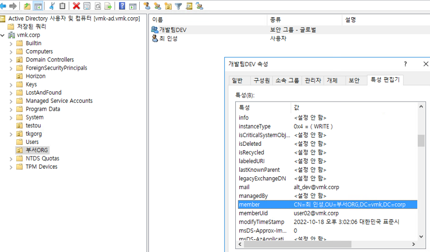The image size is (430, 252).
Task: Create a new organizational unit icon
Action: point(168,6)
